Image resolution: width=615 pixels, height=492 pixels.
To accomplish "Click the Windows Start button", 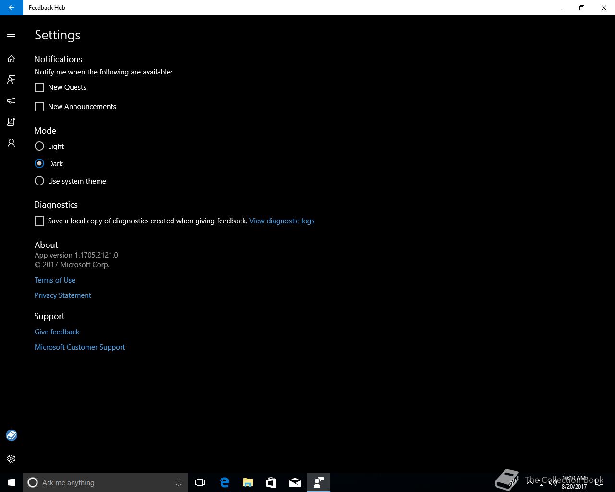I will [12, 482].
